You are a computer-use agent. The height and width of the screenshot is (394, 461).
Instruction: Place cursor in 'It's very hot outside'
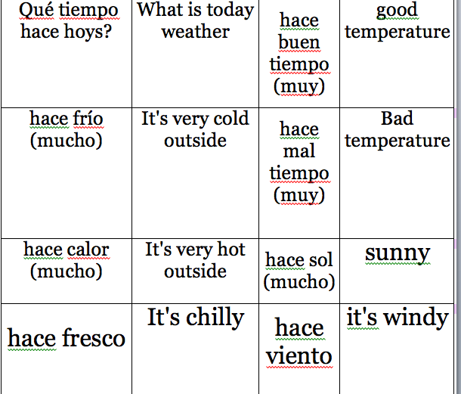tap(195, 259)
